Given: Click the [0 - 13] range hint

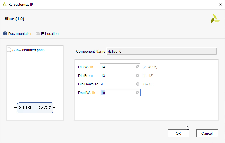Looking at the screenshot, I should coord(148,84).
